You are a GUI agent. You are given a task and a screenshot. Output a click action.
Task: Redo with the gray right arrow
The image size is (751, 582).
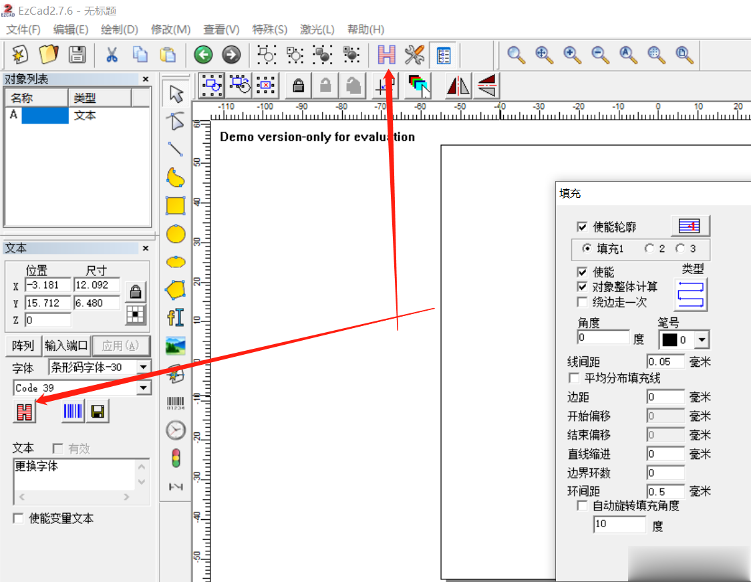click(231, 55)
